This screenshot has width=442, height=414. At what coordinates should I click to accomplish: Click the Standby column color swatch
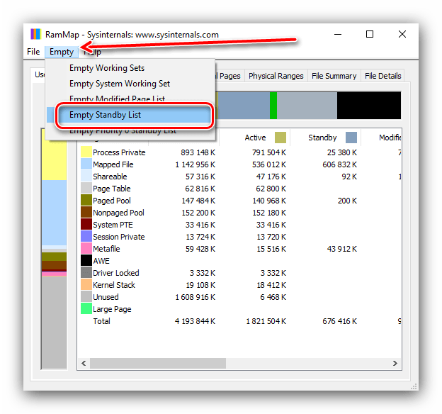point(351,138)
